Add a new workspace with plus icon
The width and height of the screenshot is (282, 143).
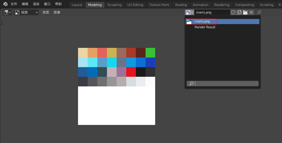tap(280, 5)
